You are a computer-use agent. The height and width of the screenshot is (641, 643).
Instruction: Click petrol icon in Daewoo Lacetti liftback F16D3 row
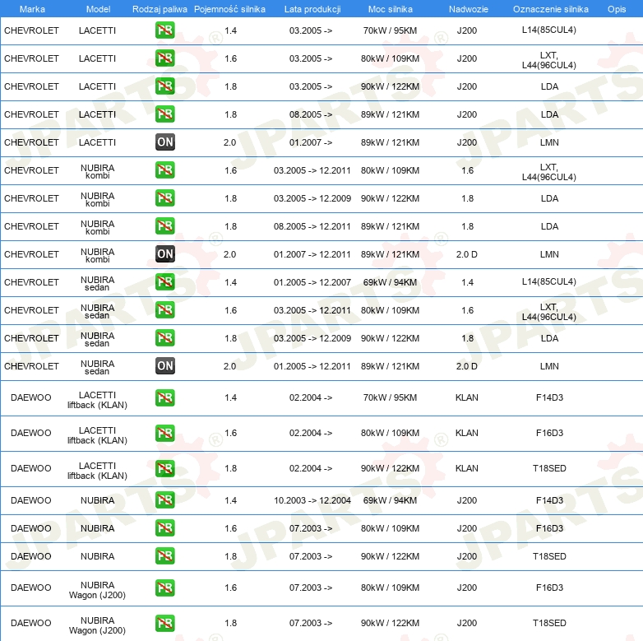[164, 433]
